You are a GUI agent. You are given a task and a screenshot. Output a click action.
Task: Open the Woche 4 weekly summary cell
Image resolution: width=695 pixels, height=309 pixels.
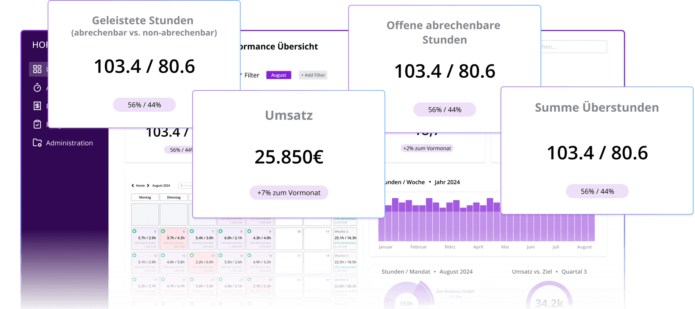pos(345,287)
